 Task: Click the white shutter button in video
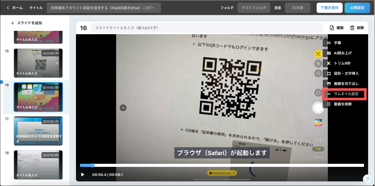[x=318, y=108]
